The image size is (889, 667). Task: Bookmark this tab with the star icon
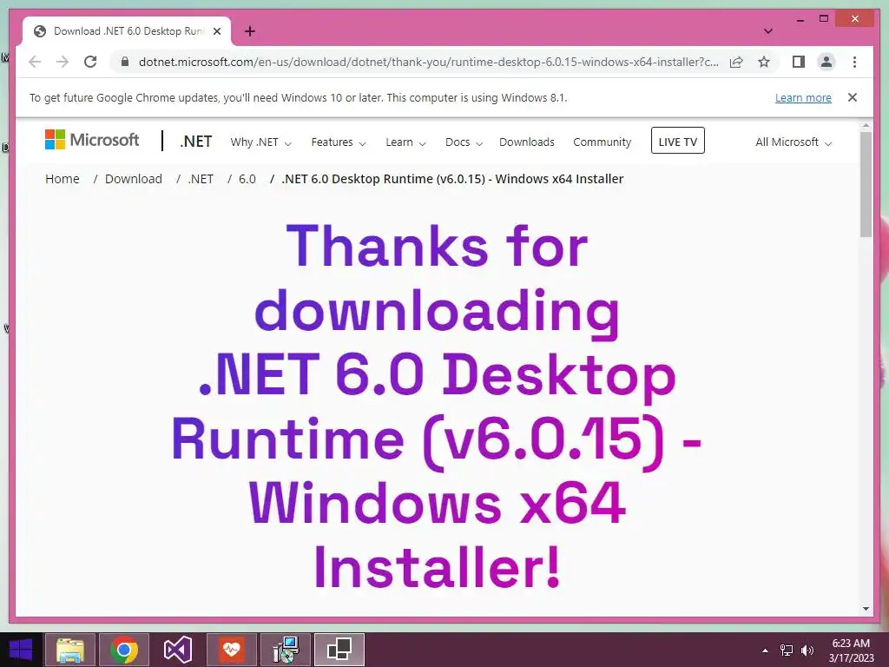pos(764,62)
